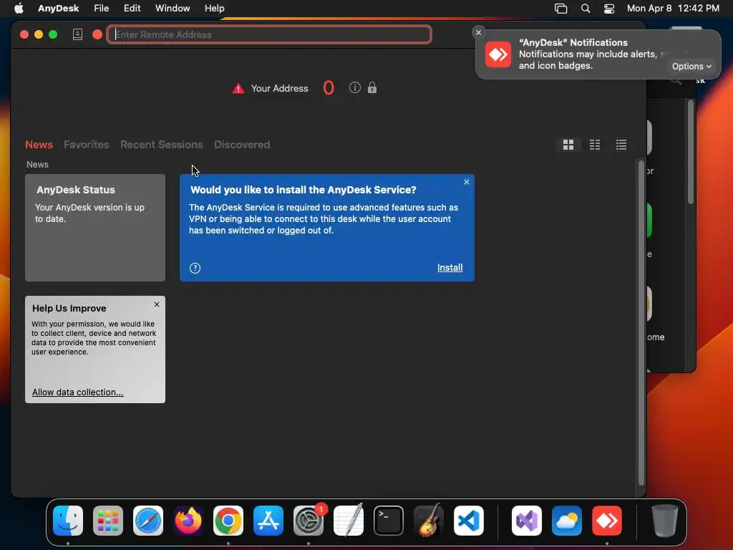Click the AnyDesk icon in notification
733x550 pixels.
498,54
